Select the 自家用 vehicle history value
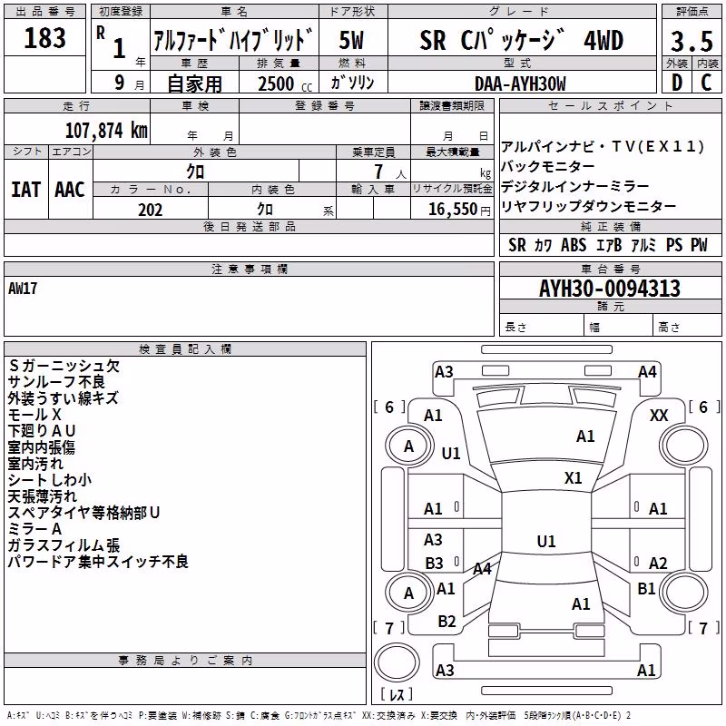The height and width of the screenshot is (726, 726). (x=194, y=83)
